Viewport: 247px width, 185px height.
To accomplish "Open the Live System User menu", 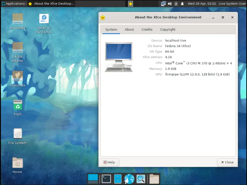I will tap(232, 4).
